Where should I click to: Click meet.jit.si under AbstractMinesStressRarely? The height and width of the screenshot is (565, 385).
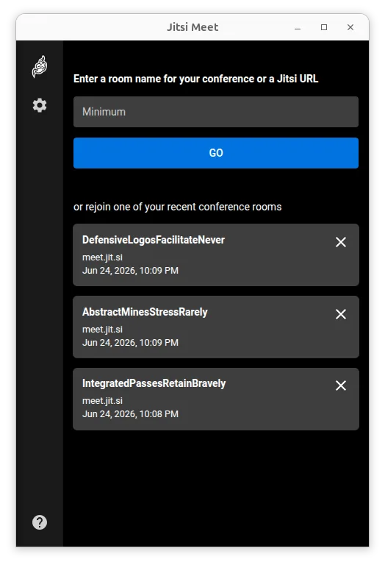tap(103, 330)
